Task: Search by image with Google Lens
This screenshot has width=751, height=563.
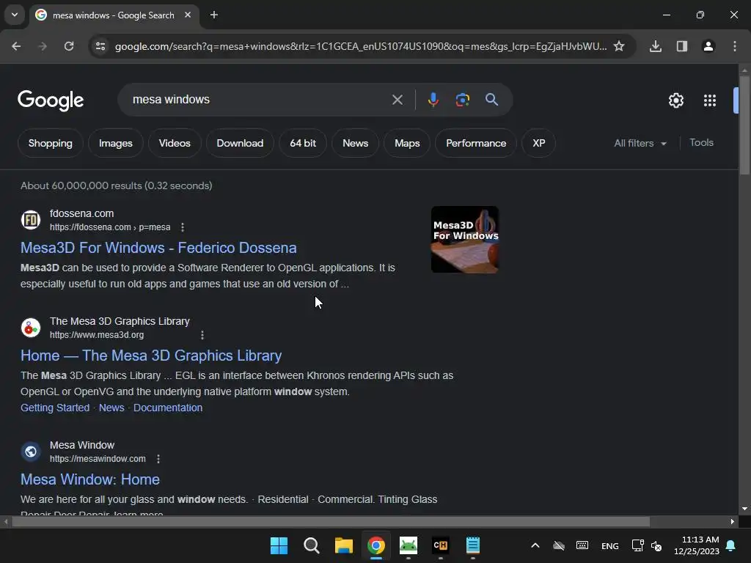Action: coord(462,100)
